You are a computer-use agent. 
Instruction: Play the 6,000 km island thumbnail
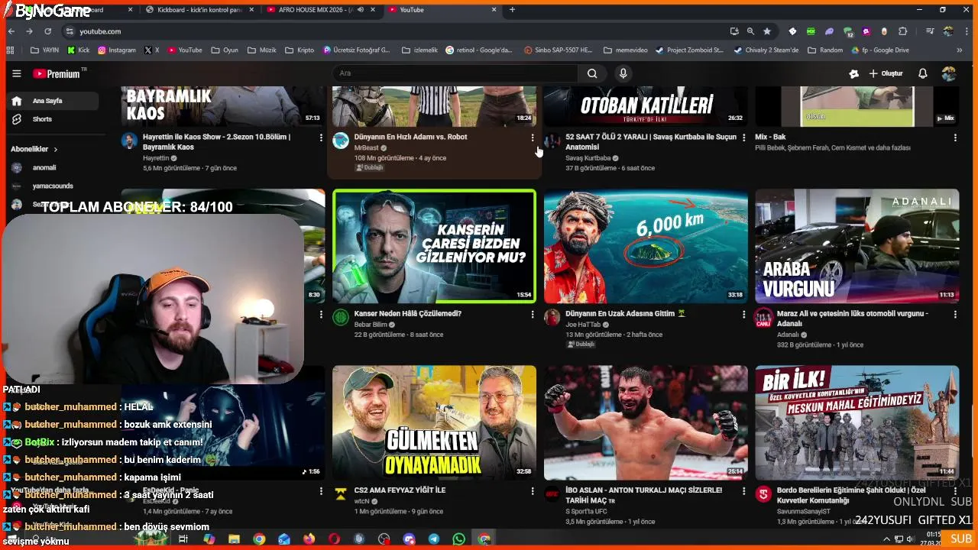[x=646, y=246]
